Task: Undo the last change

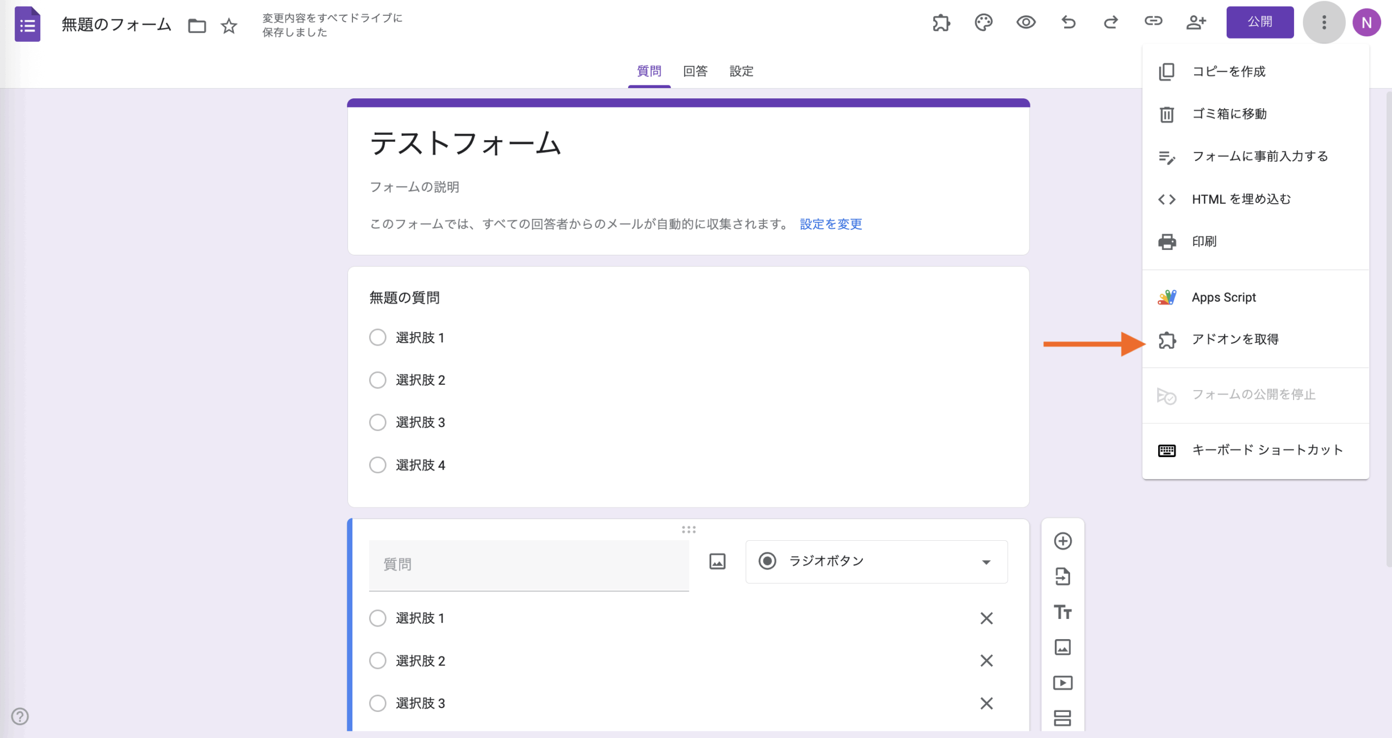Action: point(1069,22)
